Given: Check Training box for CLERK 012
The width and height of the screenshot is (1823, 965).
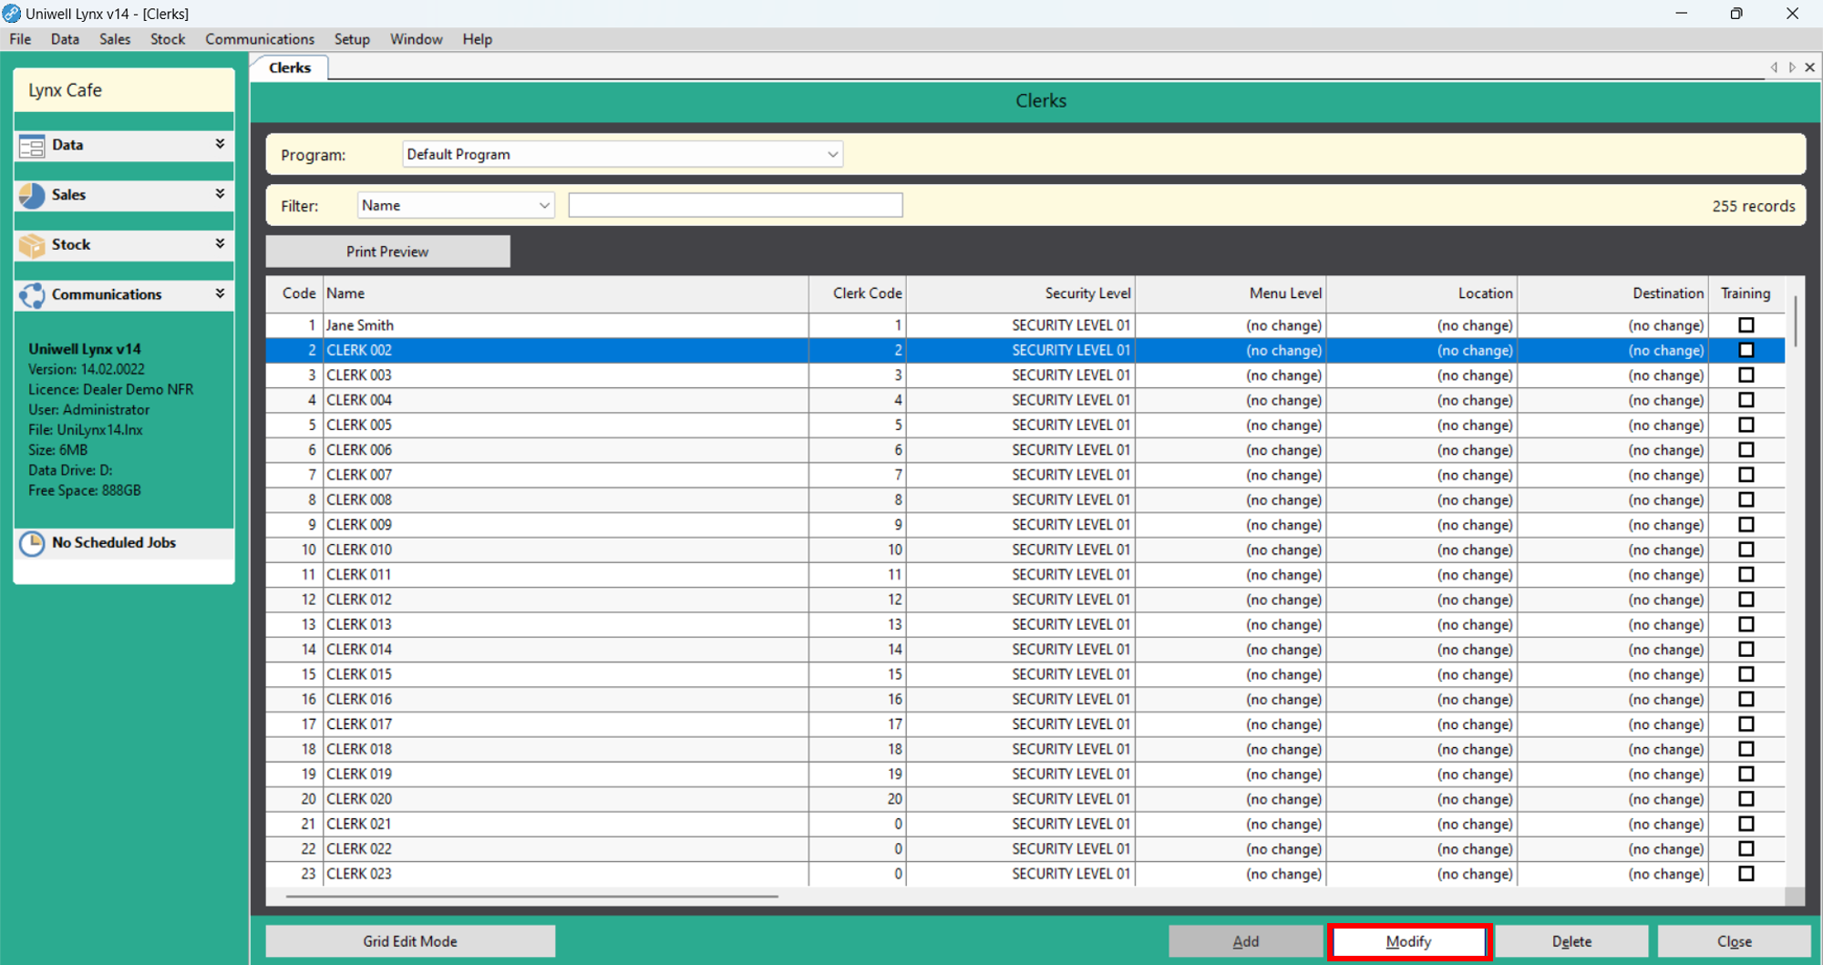Looking at the screenshot, I should tap(1746, 600).
